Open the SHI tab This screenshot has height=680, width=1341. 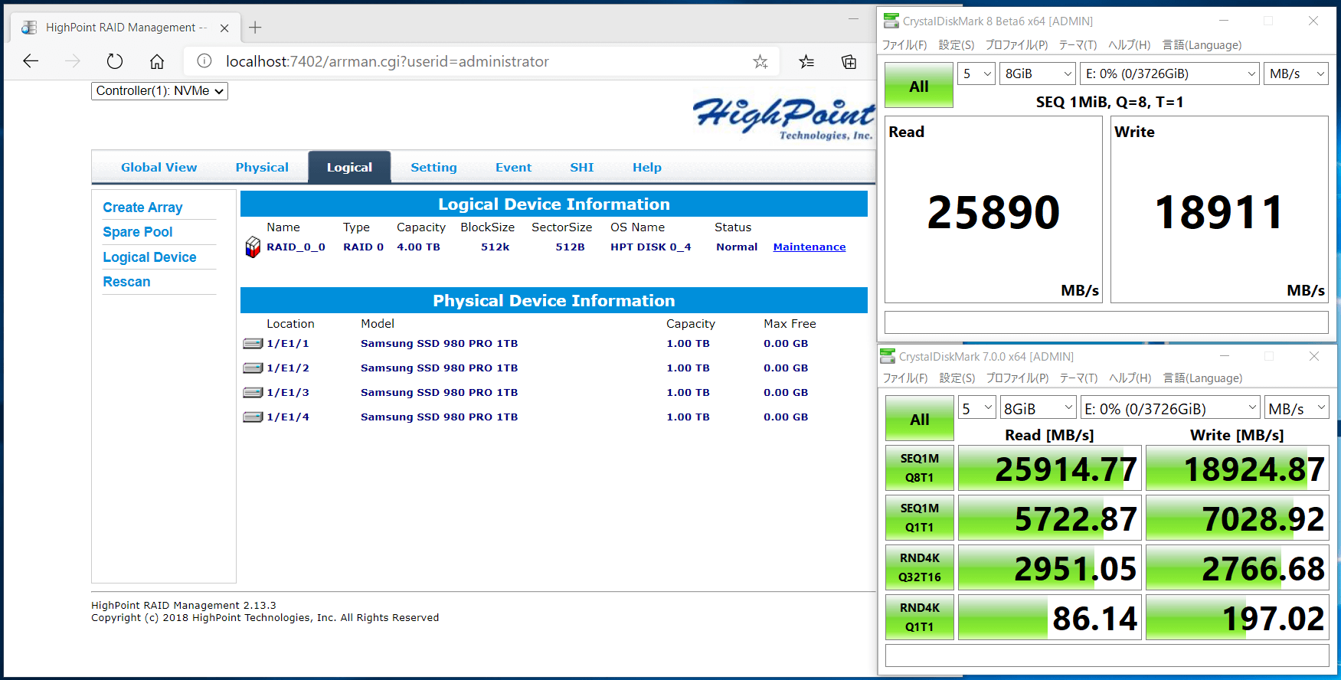tap(581, 167)
